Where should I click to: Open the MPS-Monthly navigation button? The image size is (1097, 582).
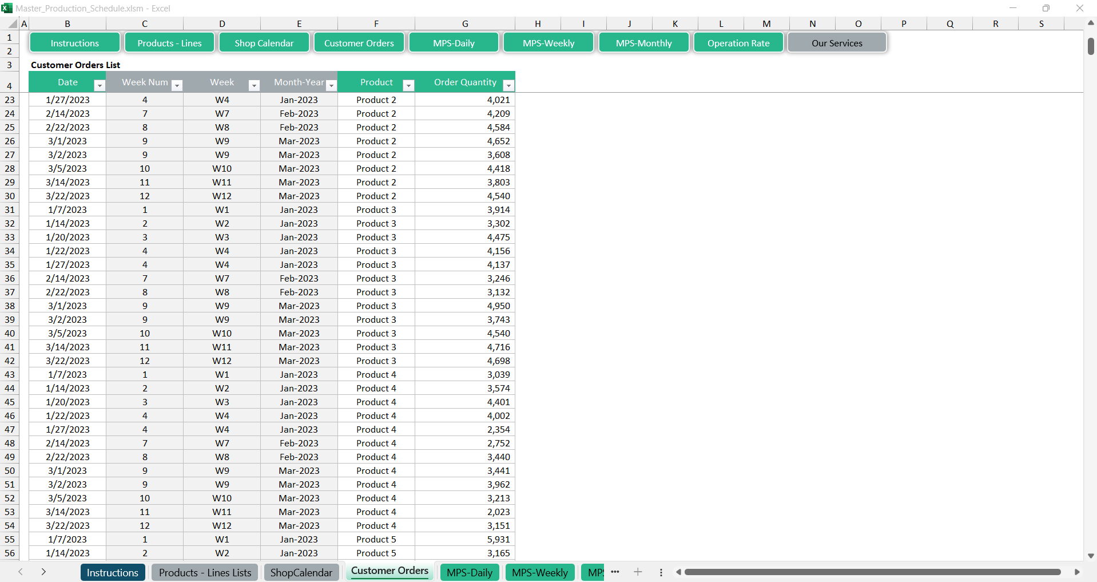point(643,43)
